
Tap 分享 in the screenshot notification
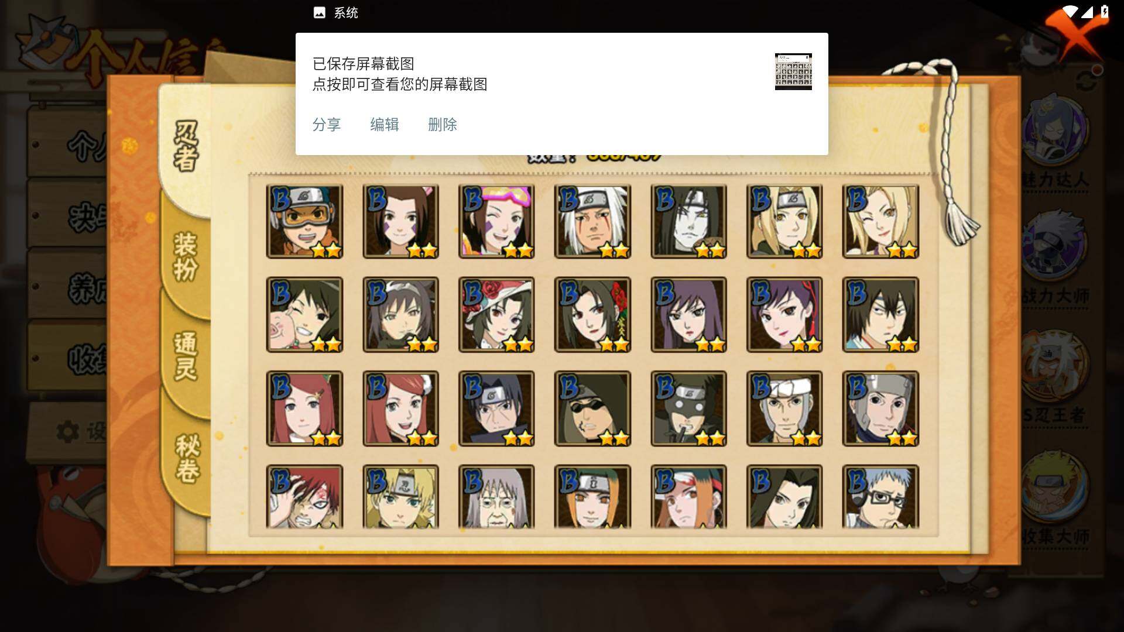(327, 125)
